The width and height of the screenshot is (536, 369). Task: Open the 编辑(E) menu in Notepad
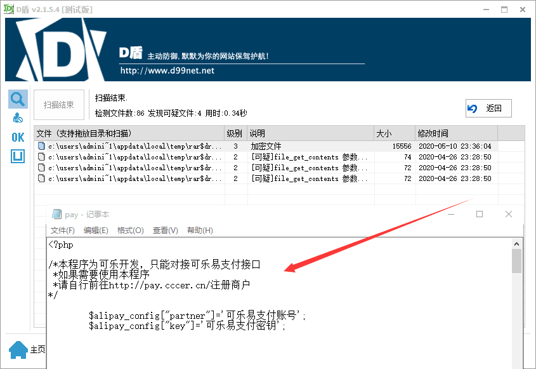pyautogui.click(x=96, y=230)
